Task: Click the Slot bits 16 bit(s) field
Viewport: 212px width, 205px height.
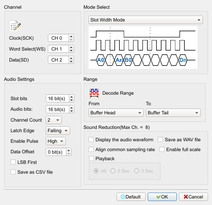Action: tap(57, 98)
